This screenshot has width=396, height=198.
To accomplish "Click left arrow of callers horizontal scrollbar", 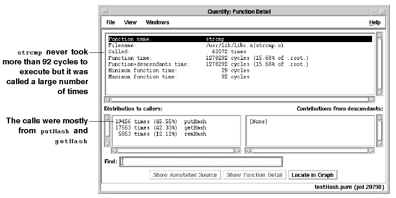I will point(114,151).
